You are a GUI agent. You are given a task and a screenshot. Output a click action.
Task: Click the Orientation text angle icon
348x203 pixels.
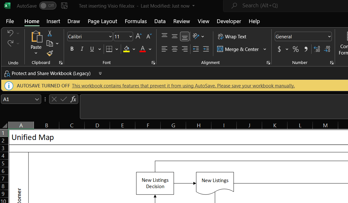point(196,36)
